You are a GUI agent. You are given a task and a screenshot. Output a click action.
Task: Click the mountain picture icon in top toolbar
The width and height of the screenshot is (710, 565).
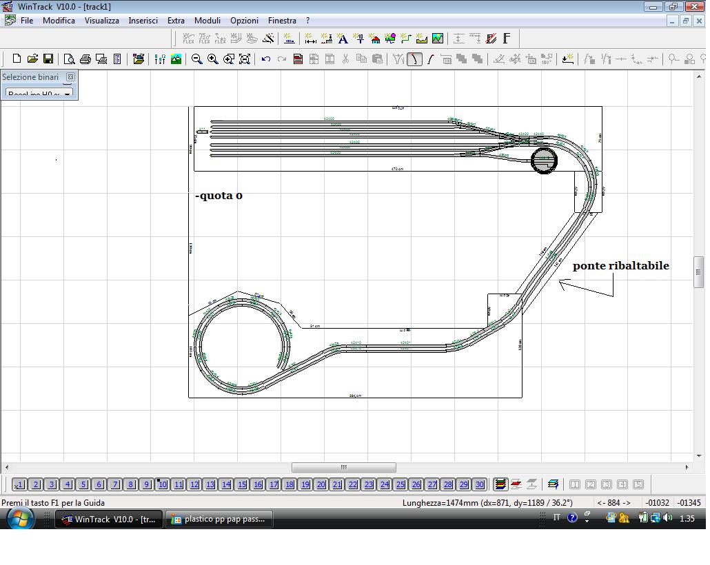pos(438,39)
